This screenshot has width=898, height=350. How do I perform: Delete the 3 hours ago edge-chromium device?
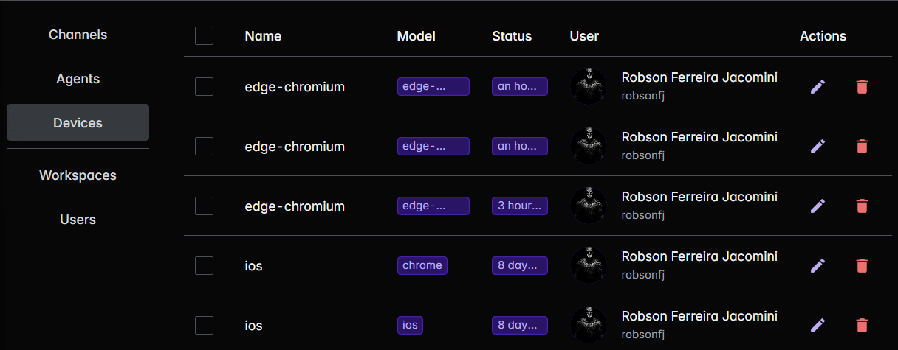click(862, 206)
